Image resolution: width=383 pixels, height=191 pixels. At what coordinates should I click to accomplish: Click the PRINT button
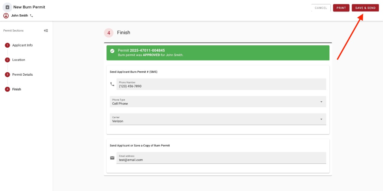tap(341, 8)
